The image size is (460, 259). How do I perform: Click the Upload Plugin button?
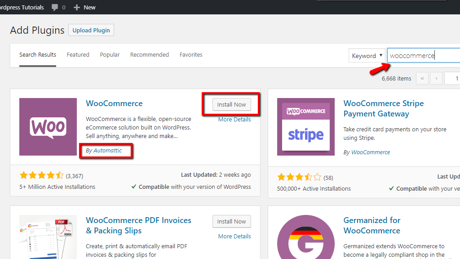click(x=91, y=30)
